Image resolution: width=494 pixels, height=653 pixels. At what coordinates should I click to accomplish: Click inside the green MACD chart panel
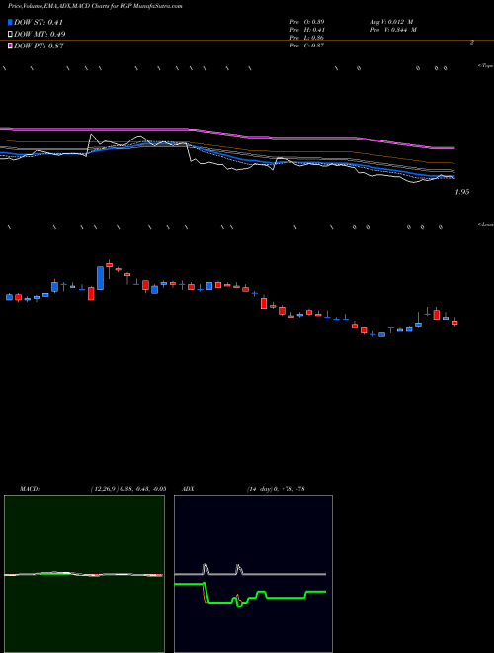coord(84,574)
